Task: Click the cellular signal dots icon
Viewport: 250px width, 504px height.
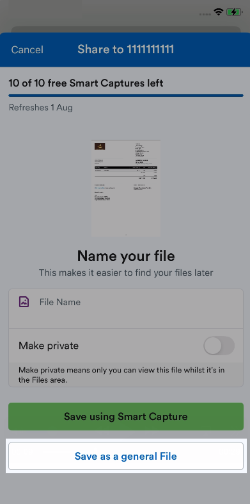Action: tap(205, 14)
